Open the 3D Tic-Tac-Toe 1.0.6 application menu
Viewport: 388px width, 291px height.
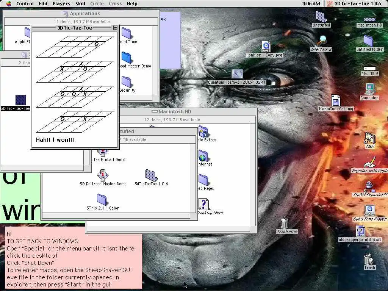(x=354, y=4)
